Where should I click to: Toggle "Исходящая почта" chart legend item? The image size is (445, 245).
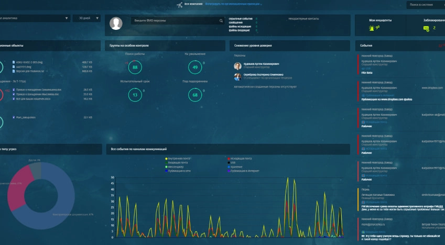pyautogui.click(x=239, y=159)
